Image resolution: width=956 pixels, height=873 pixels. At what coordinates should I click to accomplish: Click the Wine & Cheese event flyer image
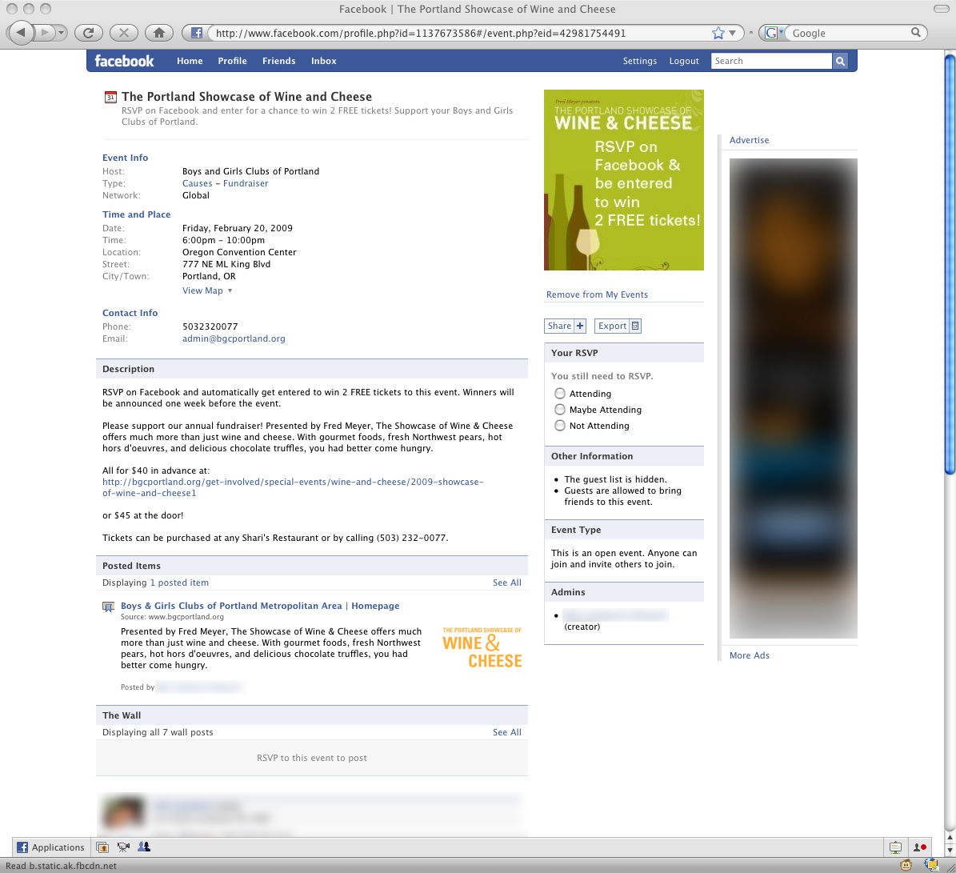click(x=624, y=180)
